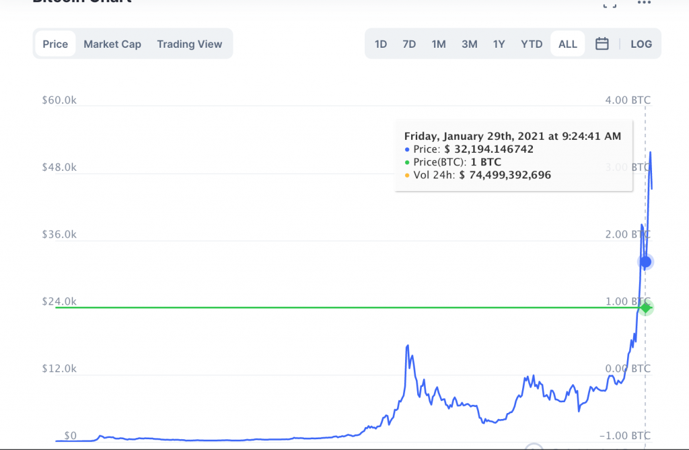Open the three-dot more options menu
Screen dimensions: 689x450
(x=644, y=2)
